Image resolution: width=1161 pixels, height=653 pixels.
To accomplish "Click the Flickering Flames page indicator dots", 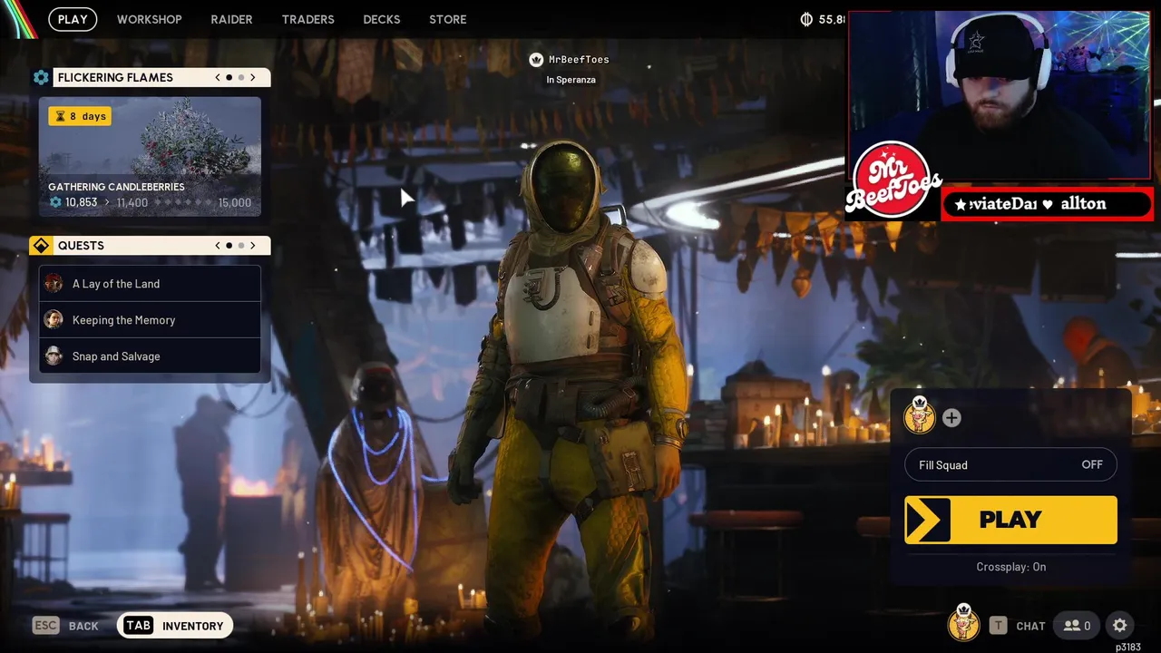I will pyautogui.click(x=235, y=77).
